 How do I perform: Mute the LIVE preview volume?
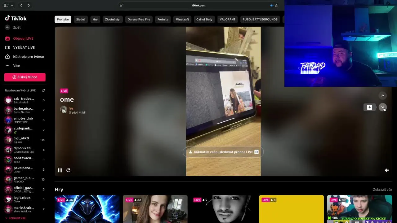(386, 170)
